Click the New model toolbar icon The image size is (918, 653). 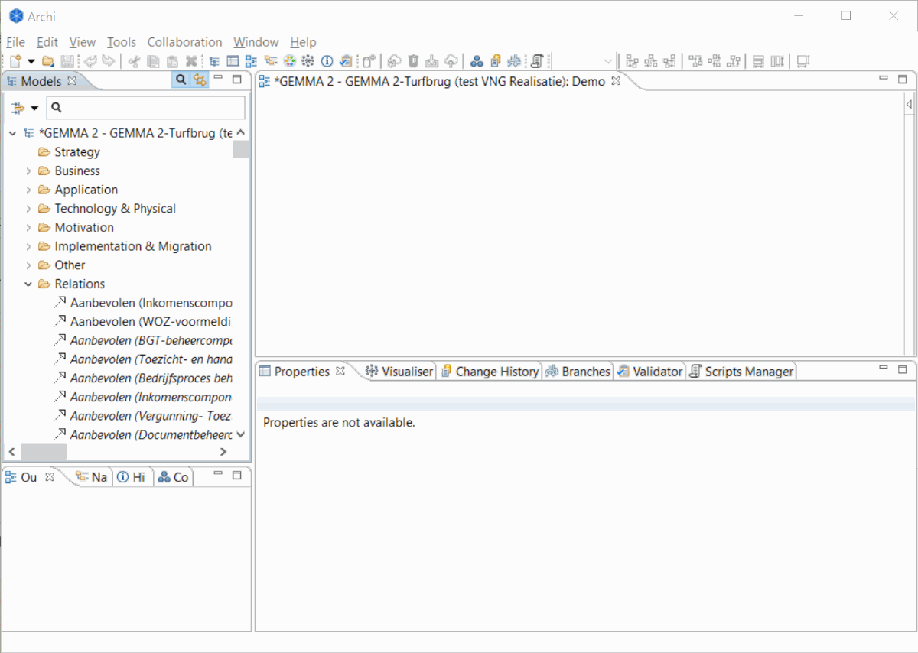click(15, 61)
